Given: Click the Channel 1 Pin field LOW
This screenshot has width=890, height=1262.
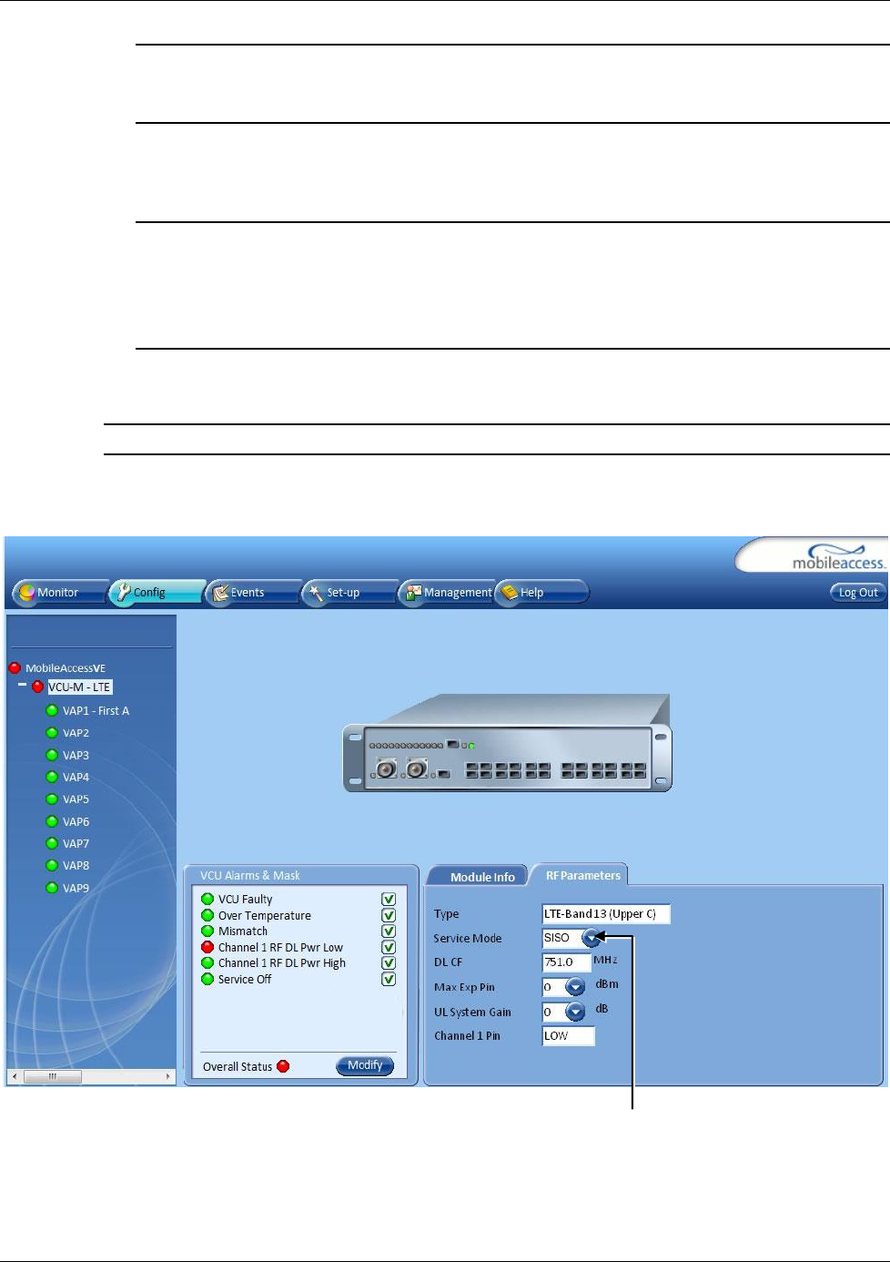Looking at the screenshot, I should 568,1036.
